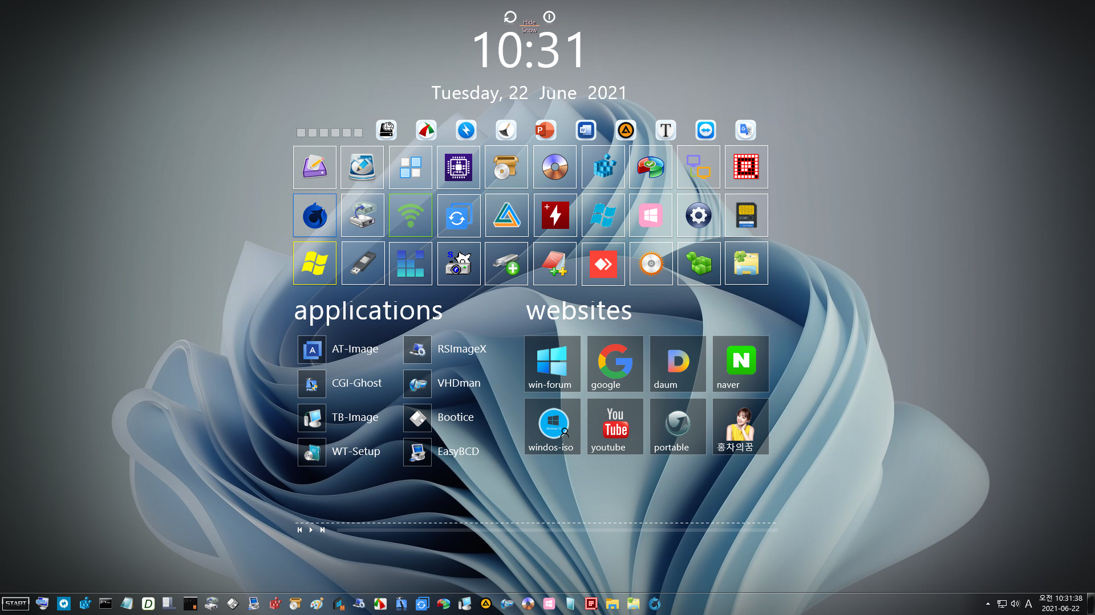Click the play button in music player
This screenshot has width=1095, height=615.
click(x=311, y=530)
